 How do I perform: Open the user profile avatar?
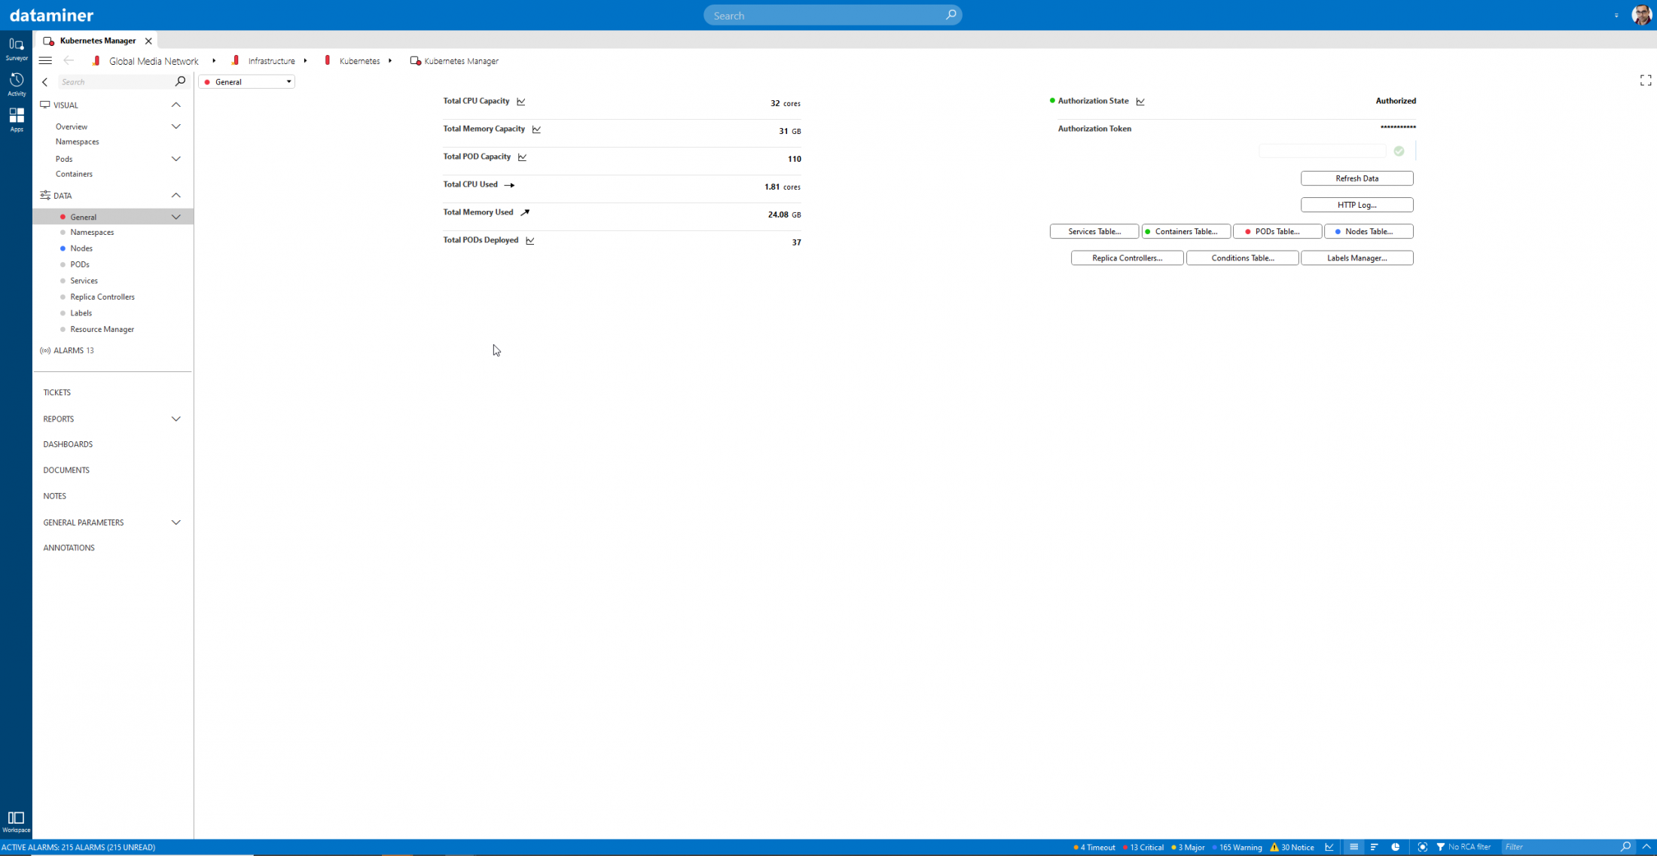pos(1641,15)
